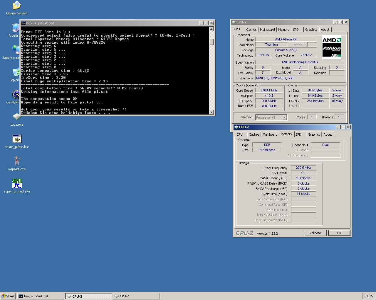376x300 pixels.
Task: Click the console vertical scrollbar thumb
Action: point(211,42)
